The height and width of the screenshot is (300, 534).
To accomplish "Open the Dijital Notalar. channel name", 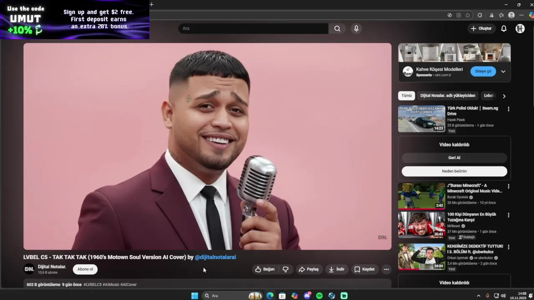I will point(52,267).
